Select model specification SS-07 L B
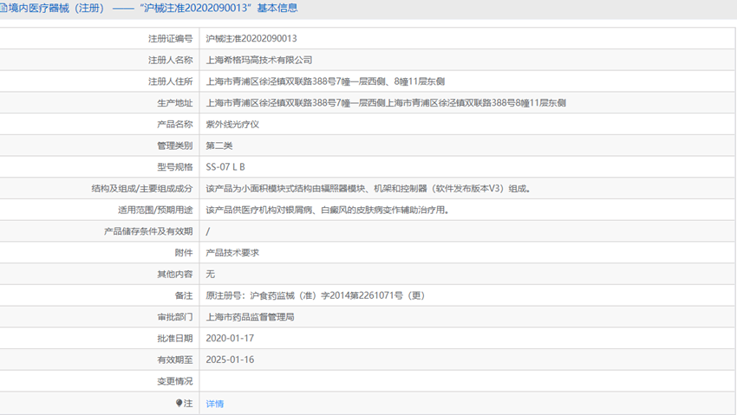The image size is (737, 415). pos(225,167)
